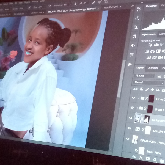165x165 pixels.
Task: Add a Color Balance adjustment
Action: 152,51
